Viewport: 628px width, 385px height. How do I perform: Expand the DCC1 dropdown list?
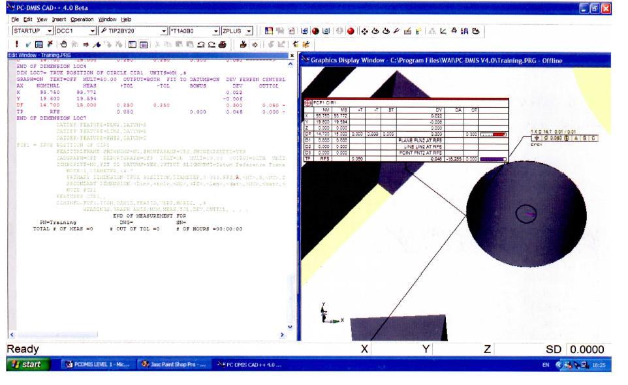(x=93, y=31)
